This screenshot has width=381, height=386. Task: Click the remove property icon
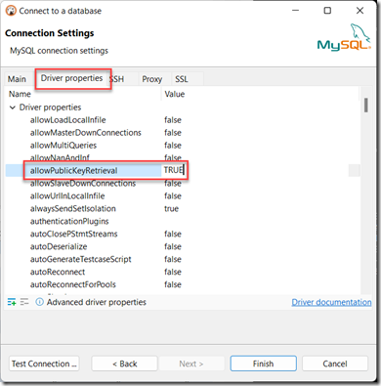(x=24, y=302)
